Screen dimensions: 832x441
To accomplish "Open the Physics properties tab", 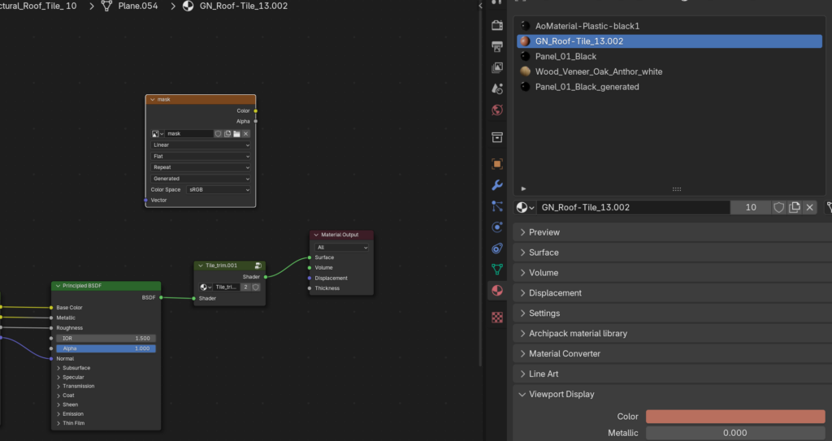I will [497, 227].
